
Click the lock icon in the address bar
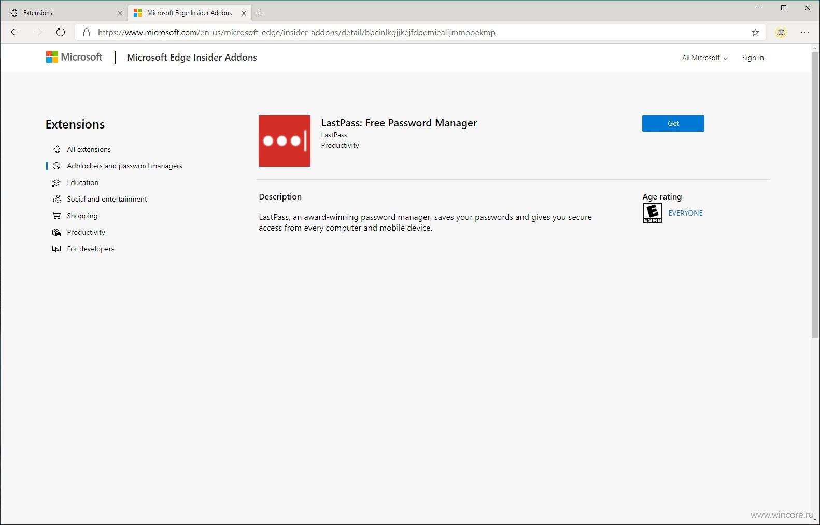click(x=87, y=32)
